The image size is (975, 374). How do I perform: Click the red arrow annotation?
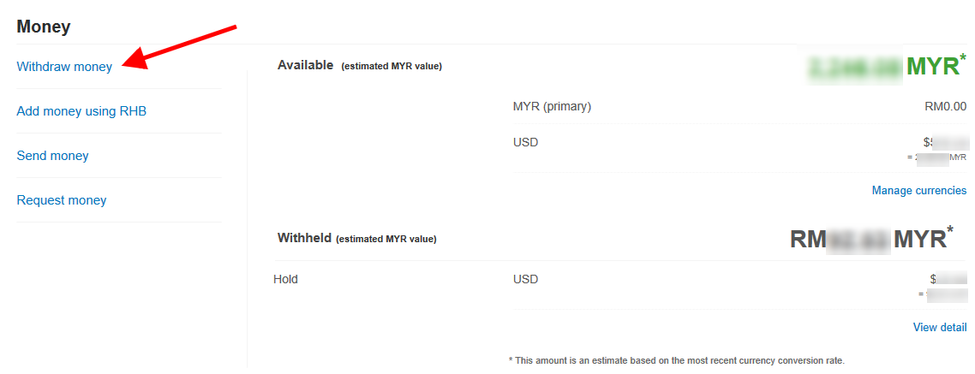click(x=178, y=46)
